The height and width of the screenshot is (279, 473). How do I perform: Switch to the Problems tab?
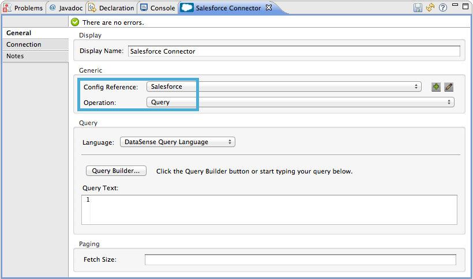pyautogui.click(x=23, y=8)
